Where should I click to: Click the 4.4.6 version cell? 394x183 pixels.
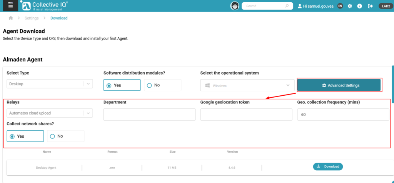[231, 168]
